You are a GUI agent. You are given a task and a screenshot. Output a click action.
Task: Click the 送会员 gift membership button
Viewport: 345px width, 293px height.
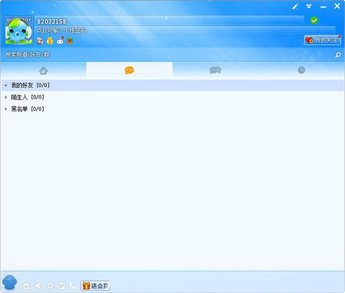pyautogui.click(x=95, y=286)
